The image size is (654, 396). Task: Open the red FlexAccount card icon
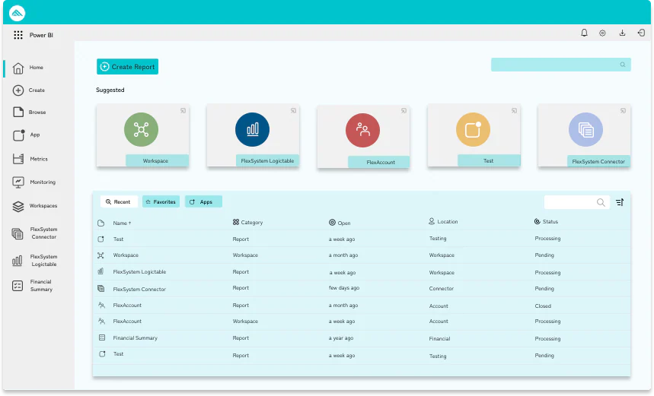tap(362, 130)
